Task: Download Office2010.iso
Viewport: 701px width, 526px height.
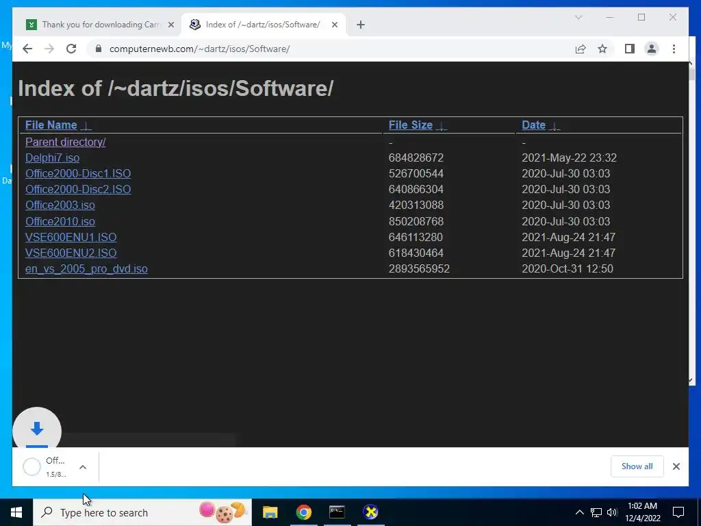Action: click(60, 221)
